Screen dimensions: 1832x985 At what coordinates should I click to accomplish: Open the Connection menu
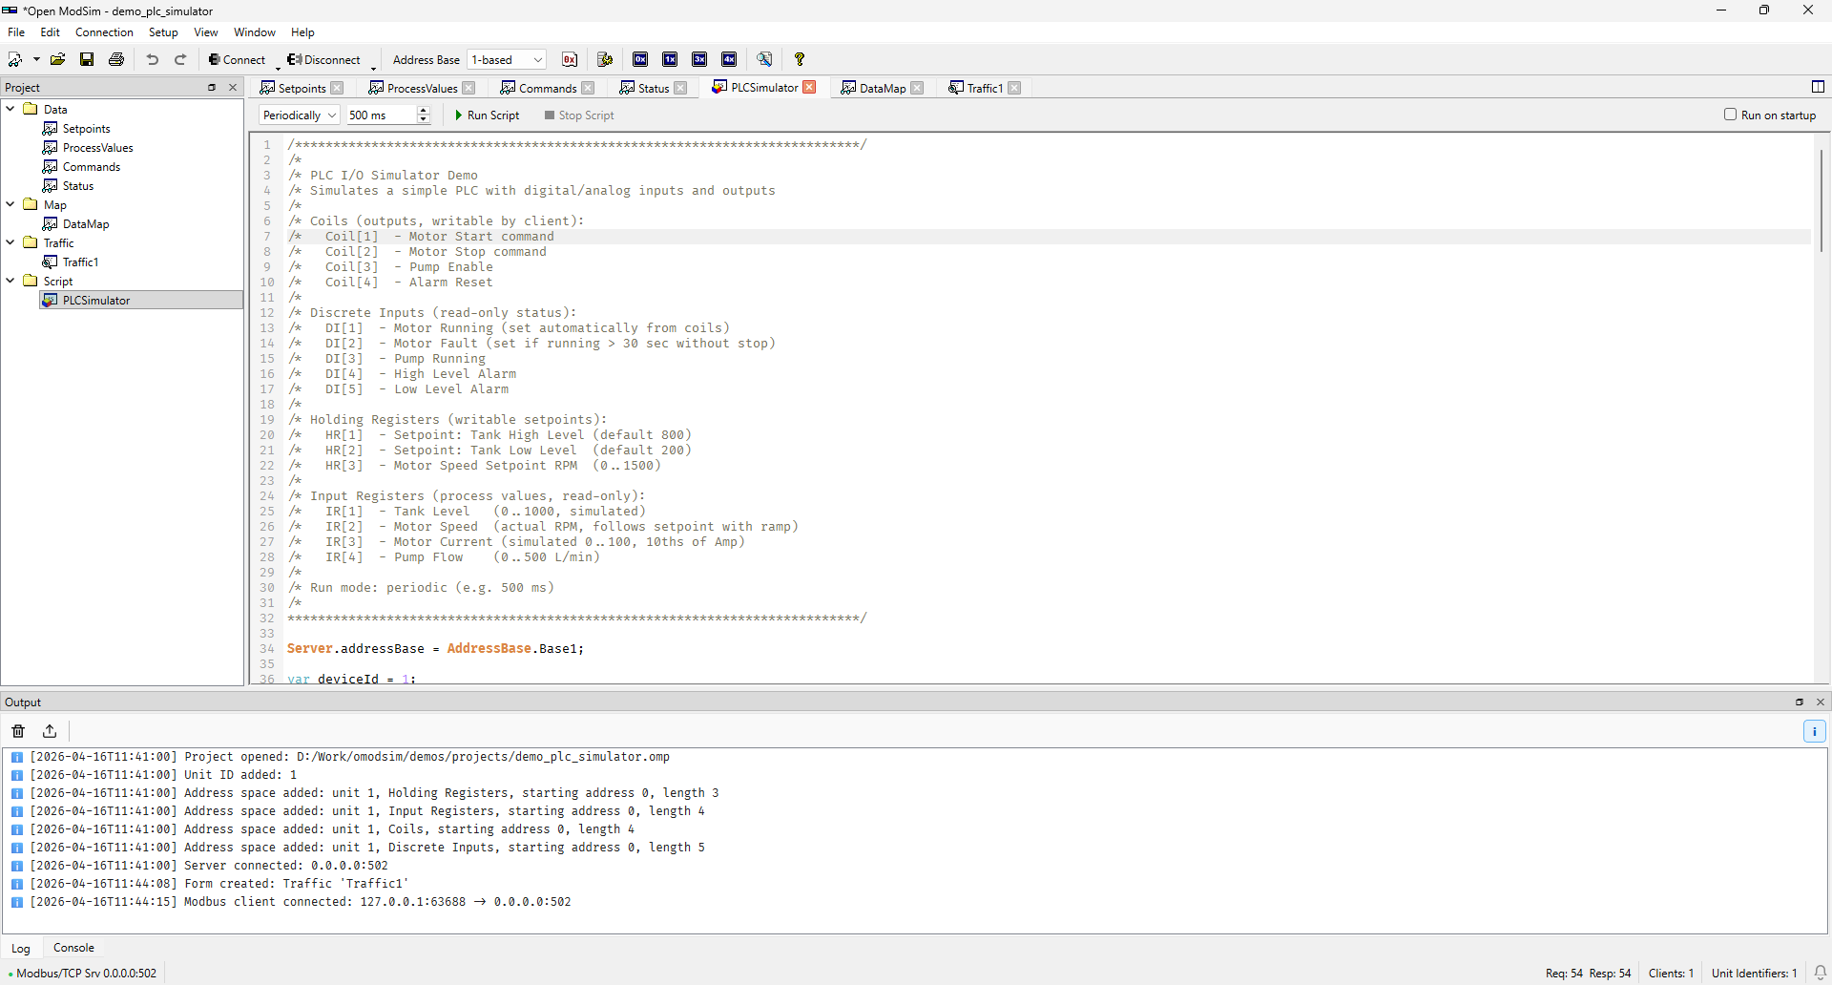pyautogui.click(x=105, y=32)
